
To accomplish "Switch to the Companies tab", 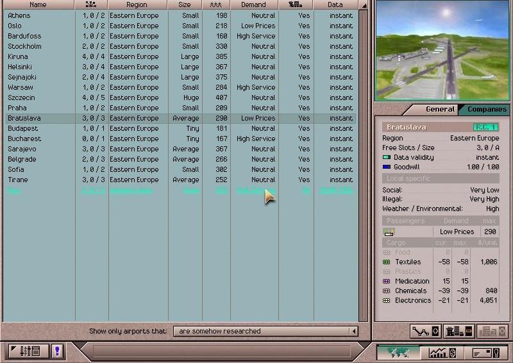I will (x=487, y=109).
